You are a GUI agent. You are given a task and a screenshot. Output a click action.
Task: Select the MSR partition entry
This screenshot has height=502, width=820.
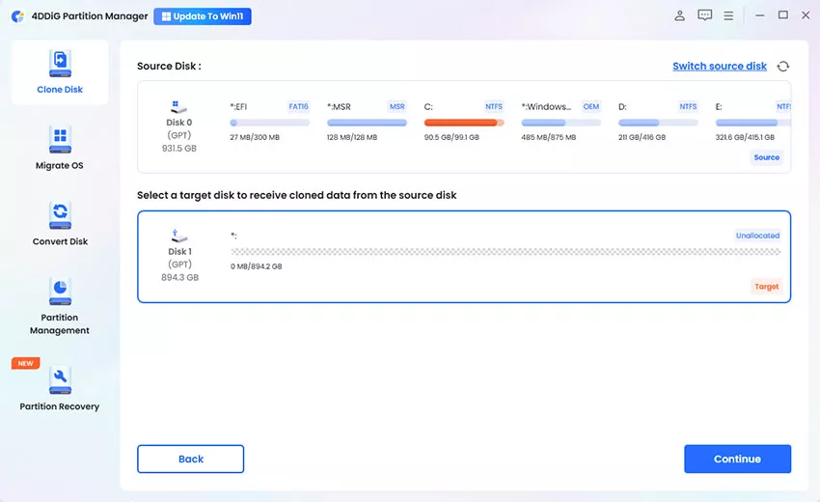tap(367, 123)
